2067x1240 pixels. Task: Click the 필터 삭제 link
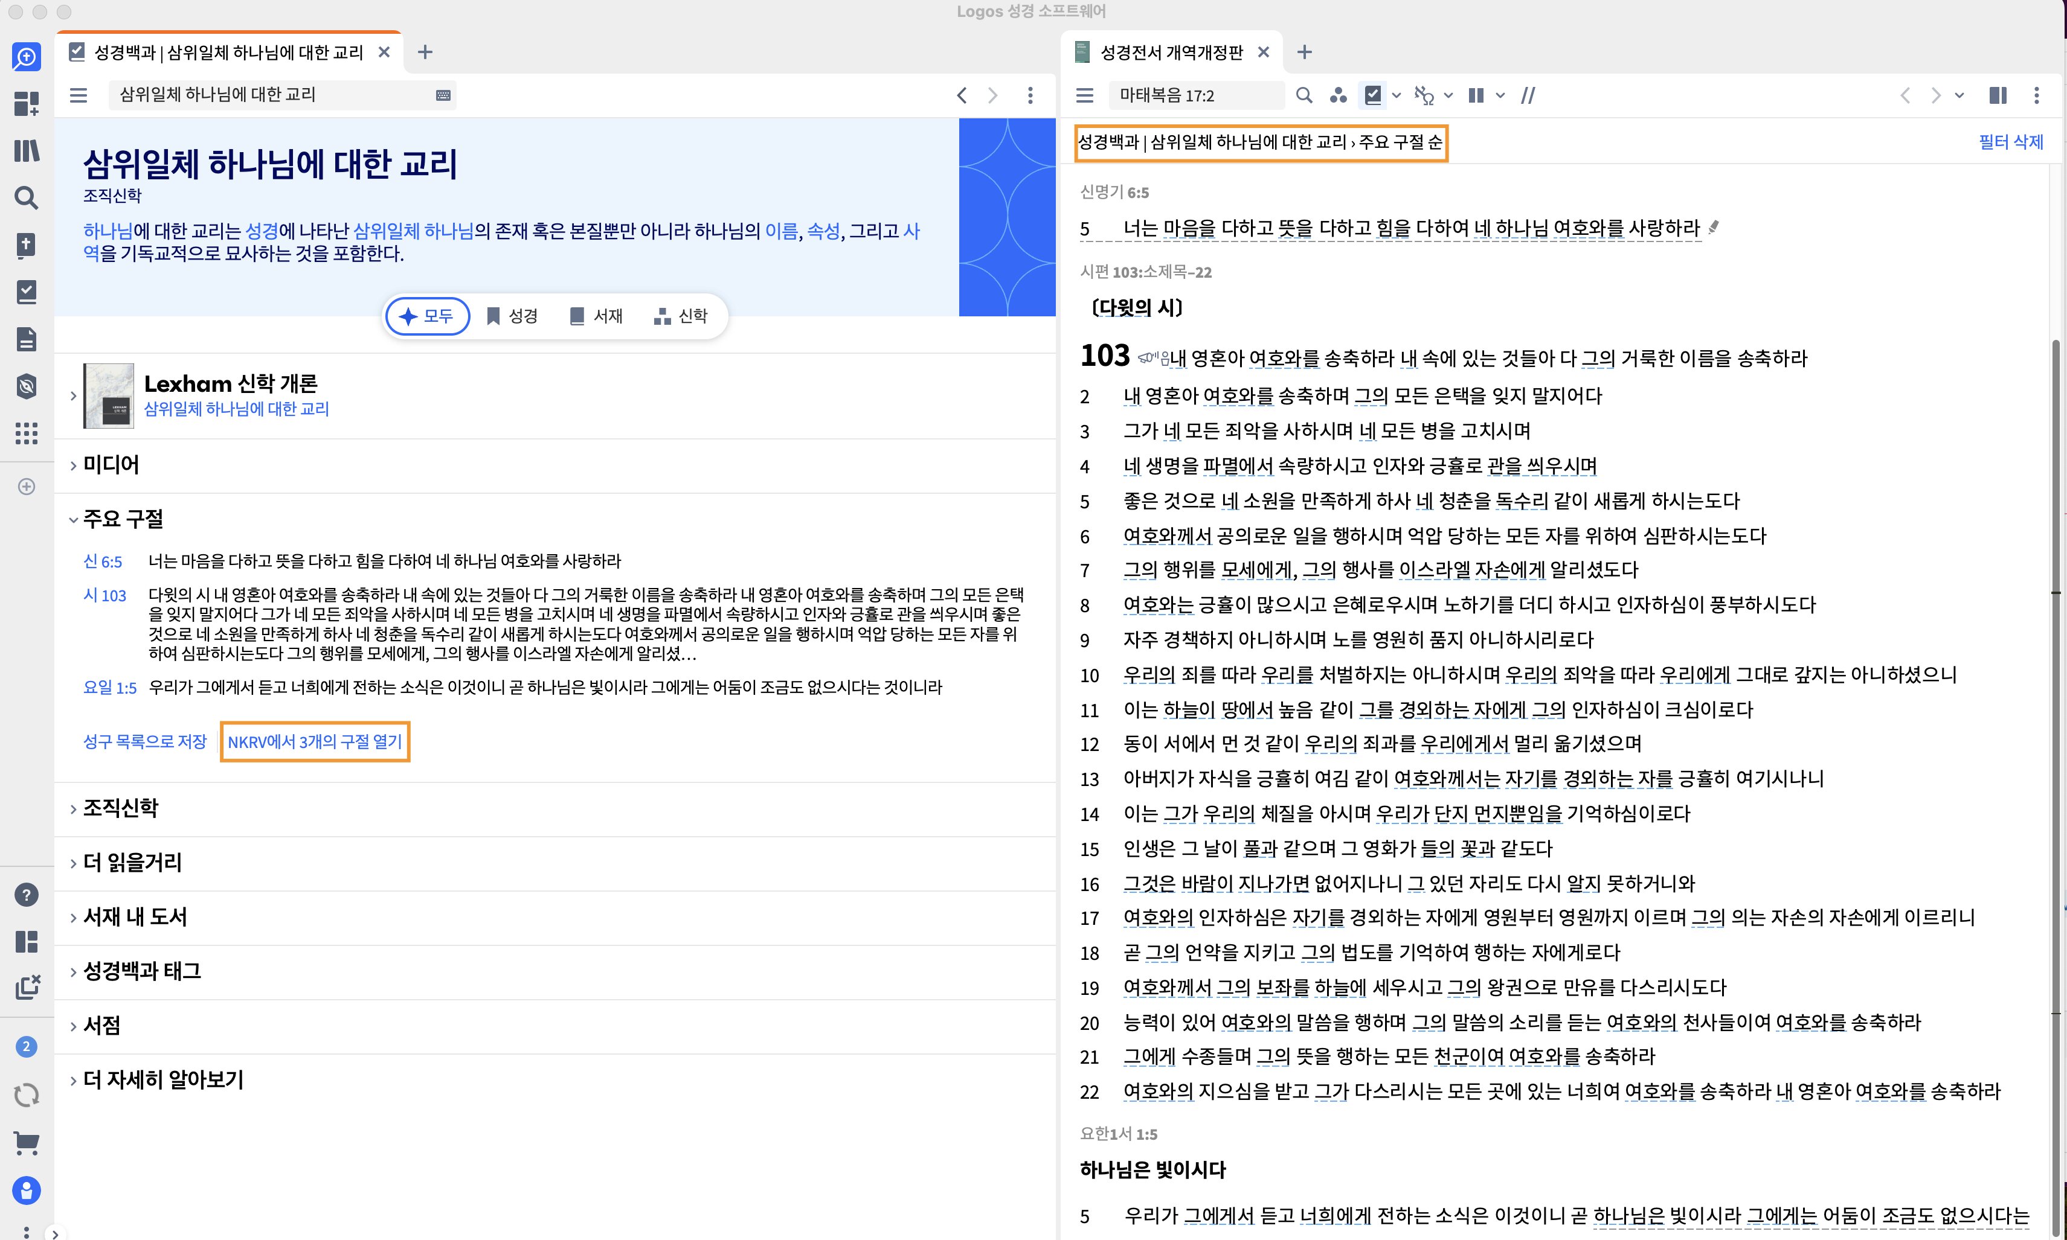point(2010,142)
